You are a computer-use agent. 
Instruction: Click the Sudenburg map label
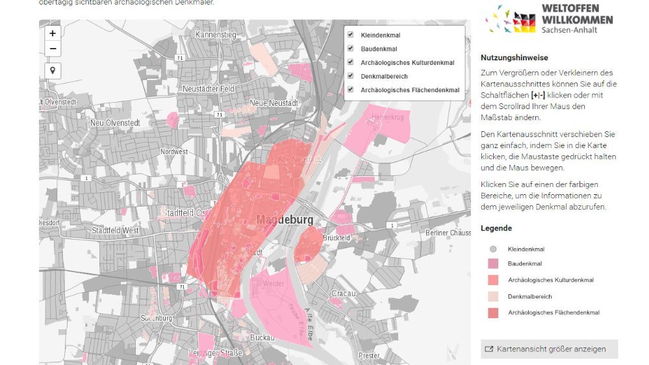point(157,318)
